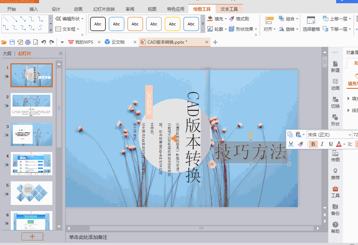
Task: Open the 云文档 tab
Action: point(115,42)
